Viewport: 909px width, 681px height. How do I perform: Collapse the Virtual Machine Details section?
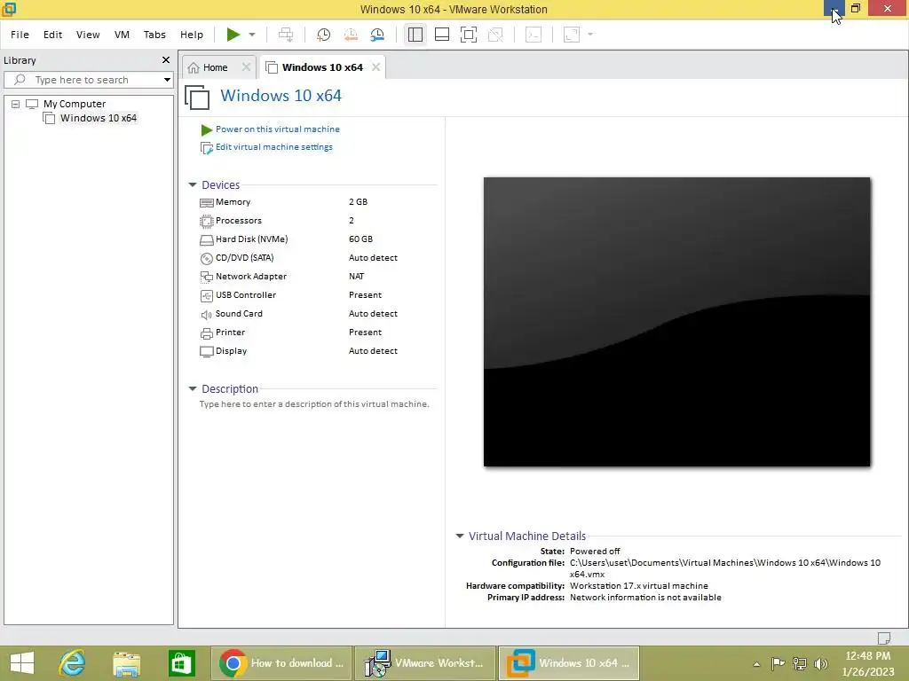pos(460,536)
